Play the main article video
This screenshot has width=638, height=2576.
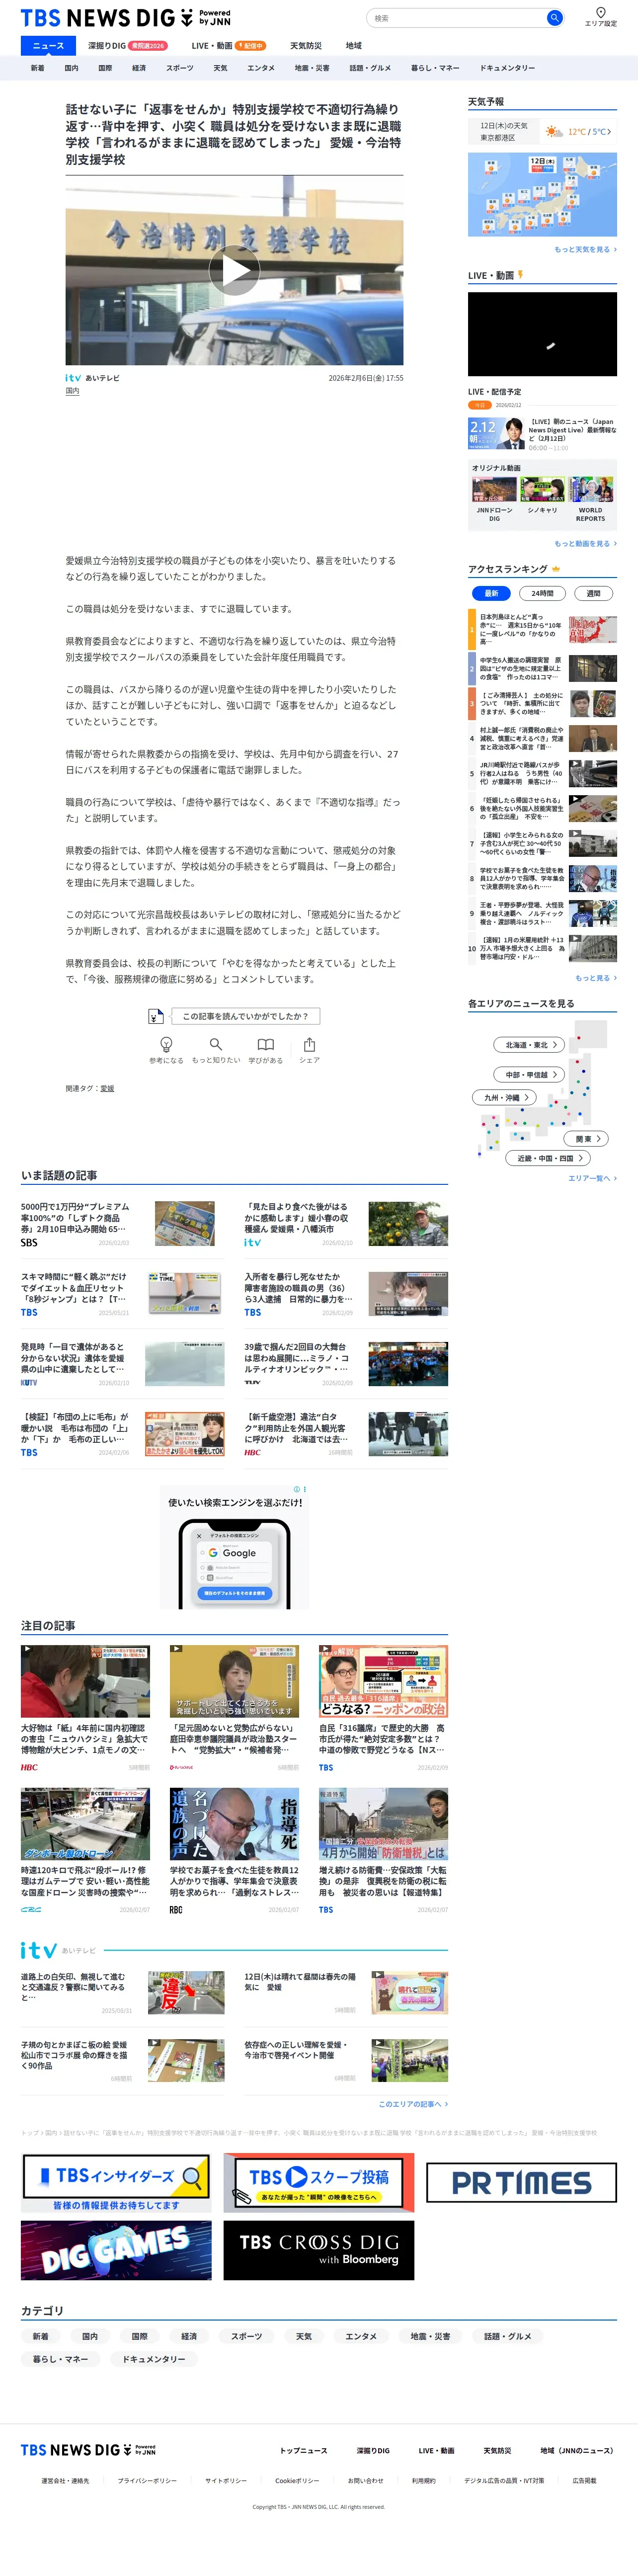click(x=234, y=270)
